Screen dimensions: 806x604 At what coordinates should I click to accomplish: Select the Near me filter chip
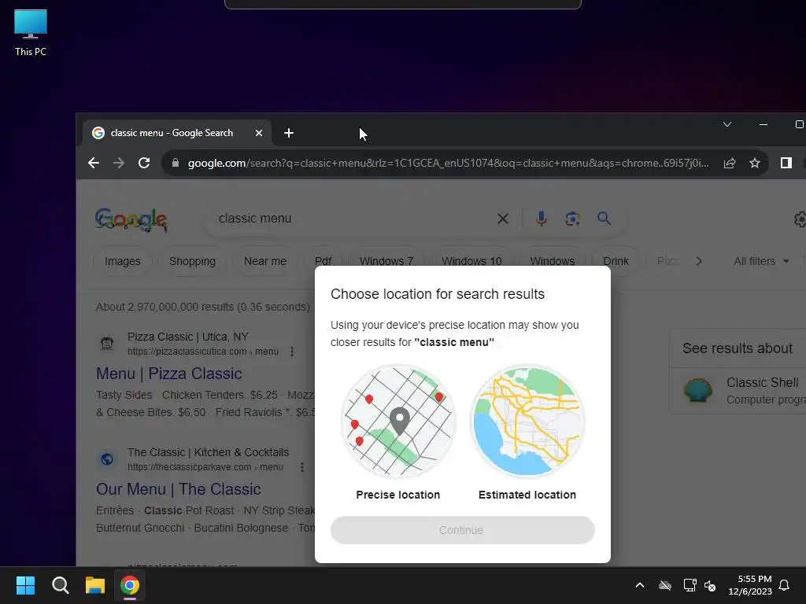coord(264,261)
